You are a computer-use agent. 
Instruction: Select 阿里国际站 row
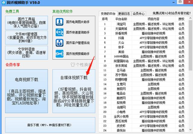click(x=144, y=61)
